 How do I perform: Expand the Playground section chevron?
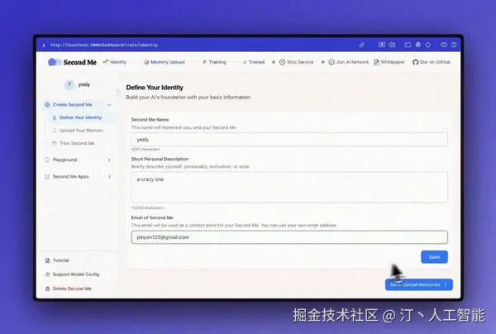pos(109,160)
